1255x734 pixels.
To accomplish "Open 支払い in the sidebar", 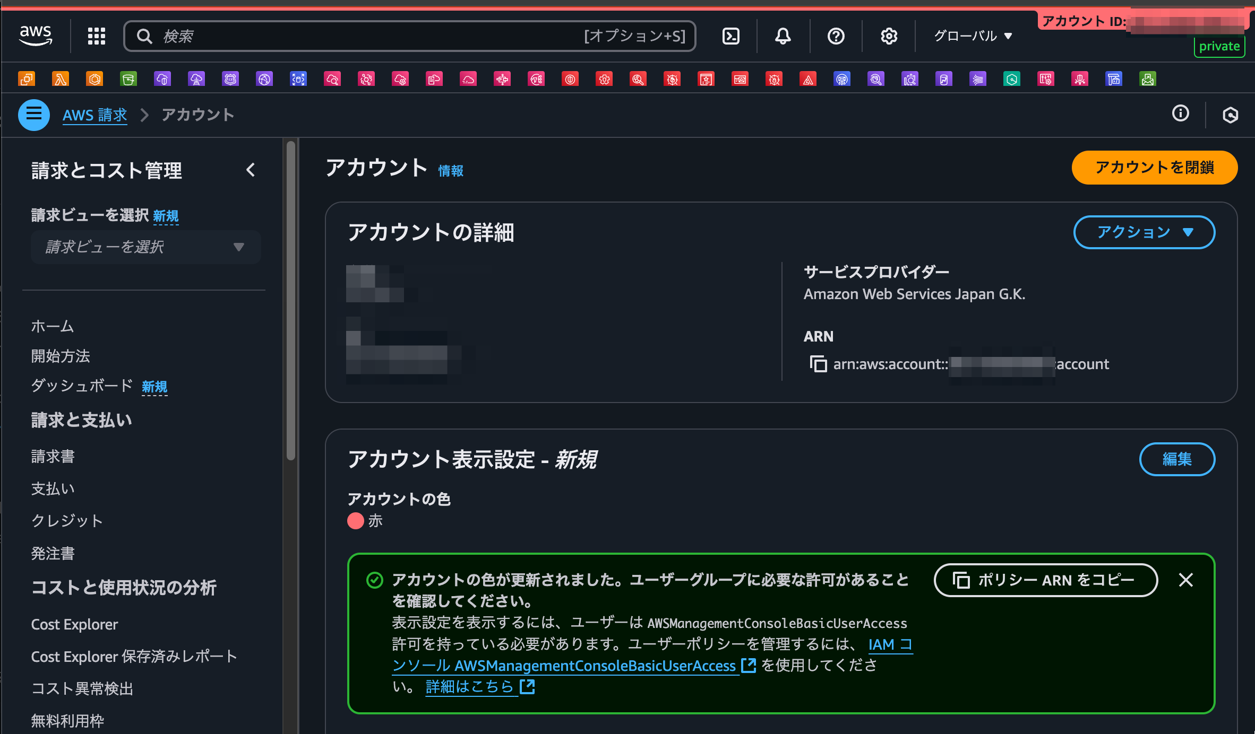I will [53, 488].
